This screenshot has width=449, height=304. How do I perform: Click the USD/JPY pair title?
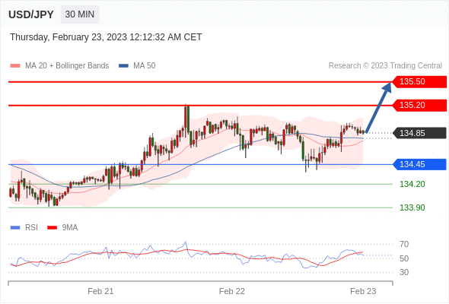31,14
